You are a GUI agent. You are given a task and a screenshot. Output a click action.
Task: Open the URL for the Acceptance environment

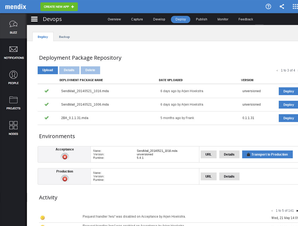pyautogui.click(x=208, y=154)
